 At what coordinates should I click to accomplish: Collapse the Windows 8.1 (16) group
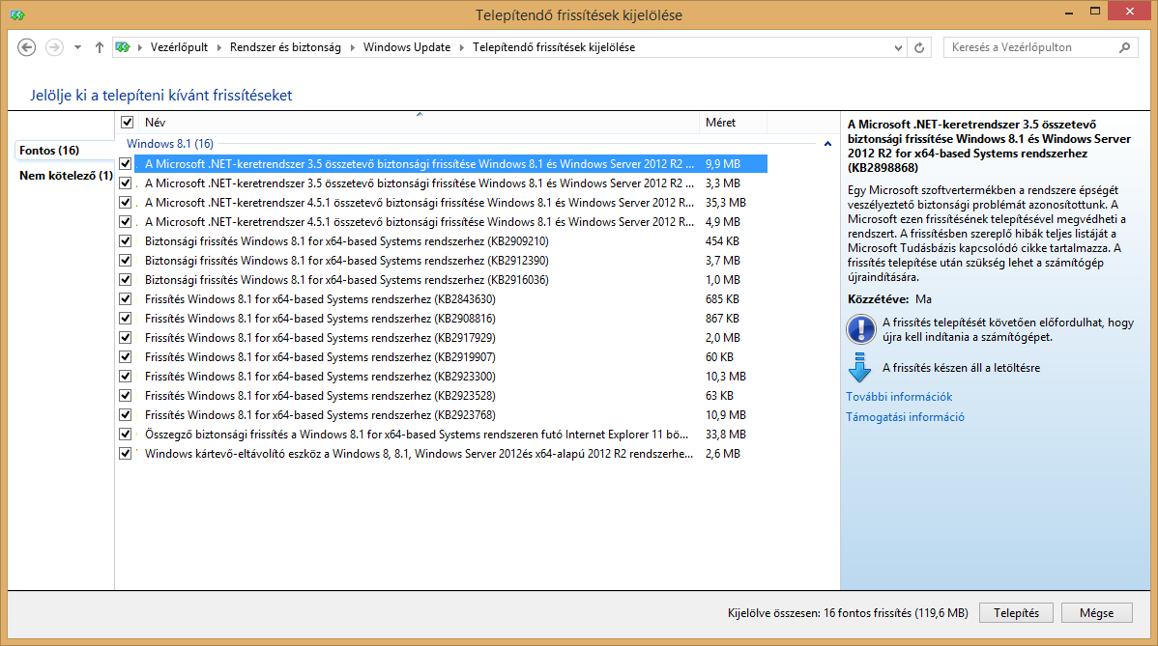pyautogui.click(x=827, y=144)
